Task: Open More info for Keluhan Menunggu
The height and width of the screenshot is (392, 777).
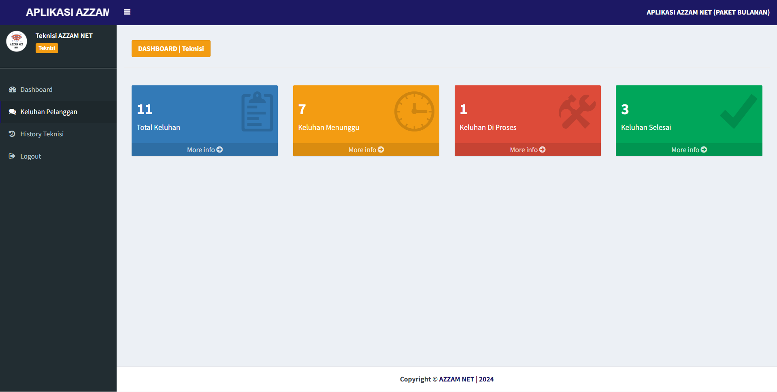Action: (x=366, y=150)
